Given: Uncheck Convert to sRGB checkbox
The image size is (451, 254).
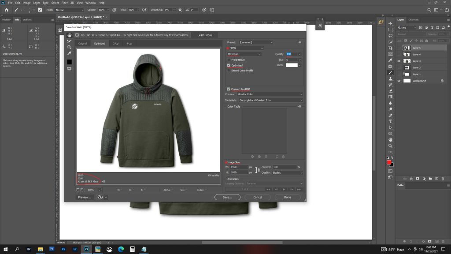Looking at the screenshot, I should 229,89.
